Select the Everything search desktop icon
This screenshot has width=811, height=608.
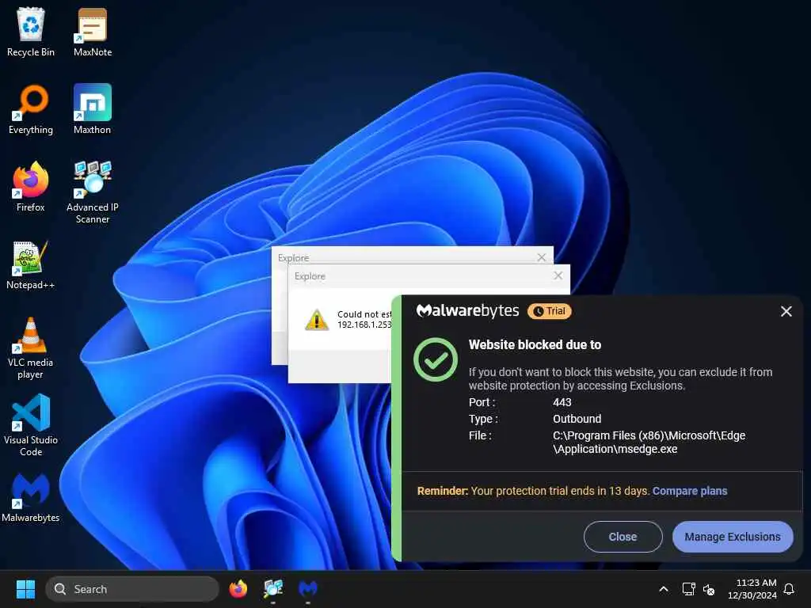(31, 109)
